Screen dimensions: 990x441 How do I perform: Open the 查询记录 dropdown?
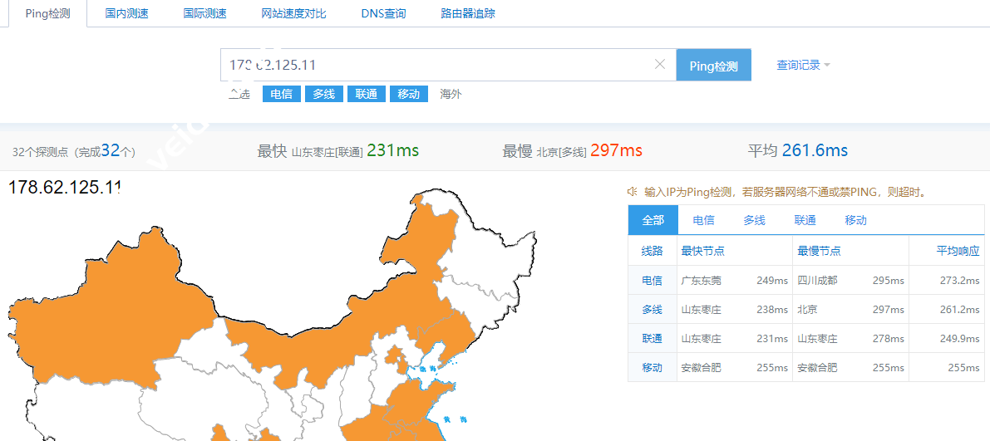tap(803, 65)
